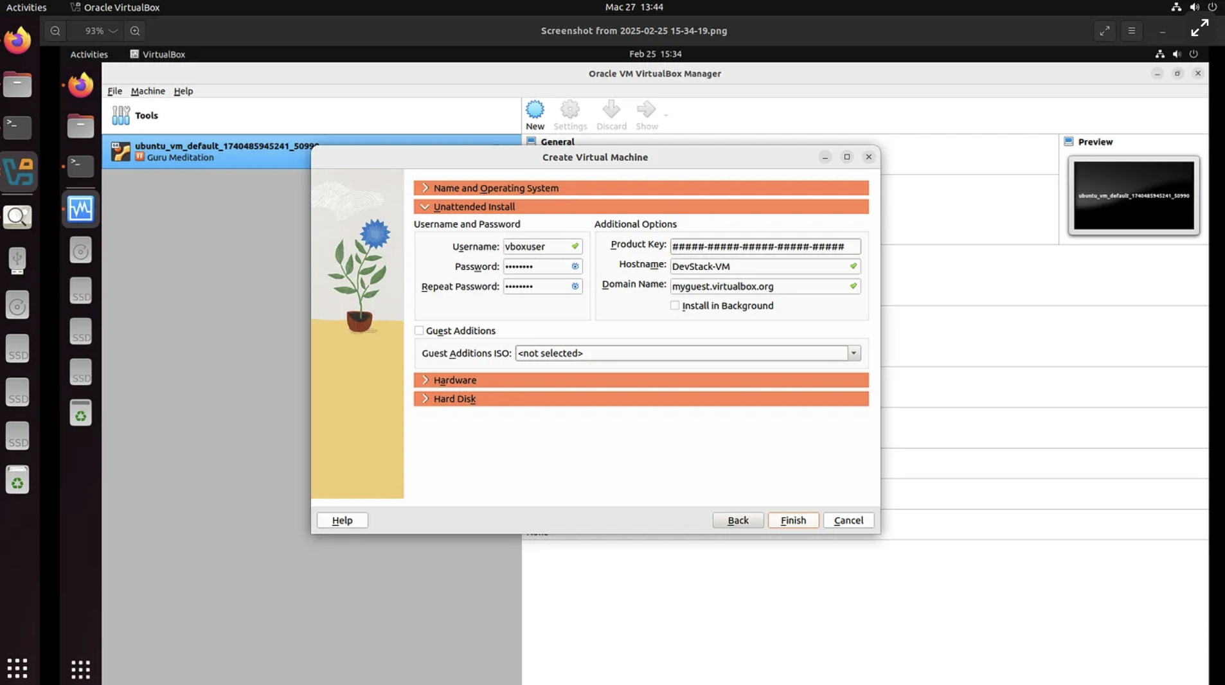Open Firefox from the Ubuntu dock
Viewport: 1225px width, 685px height.
tap(17, 41)
